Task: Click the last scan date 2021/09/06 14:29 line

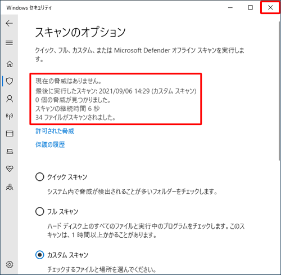Action: 116,91
